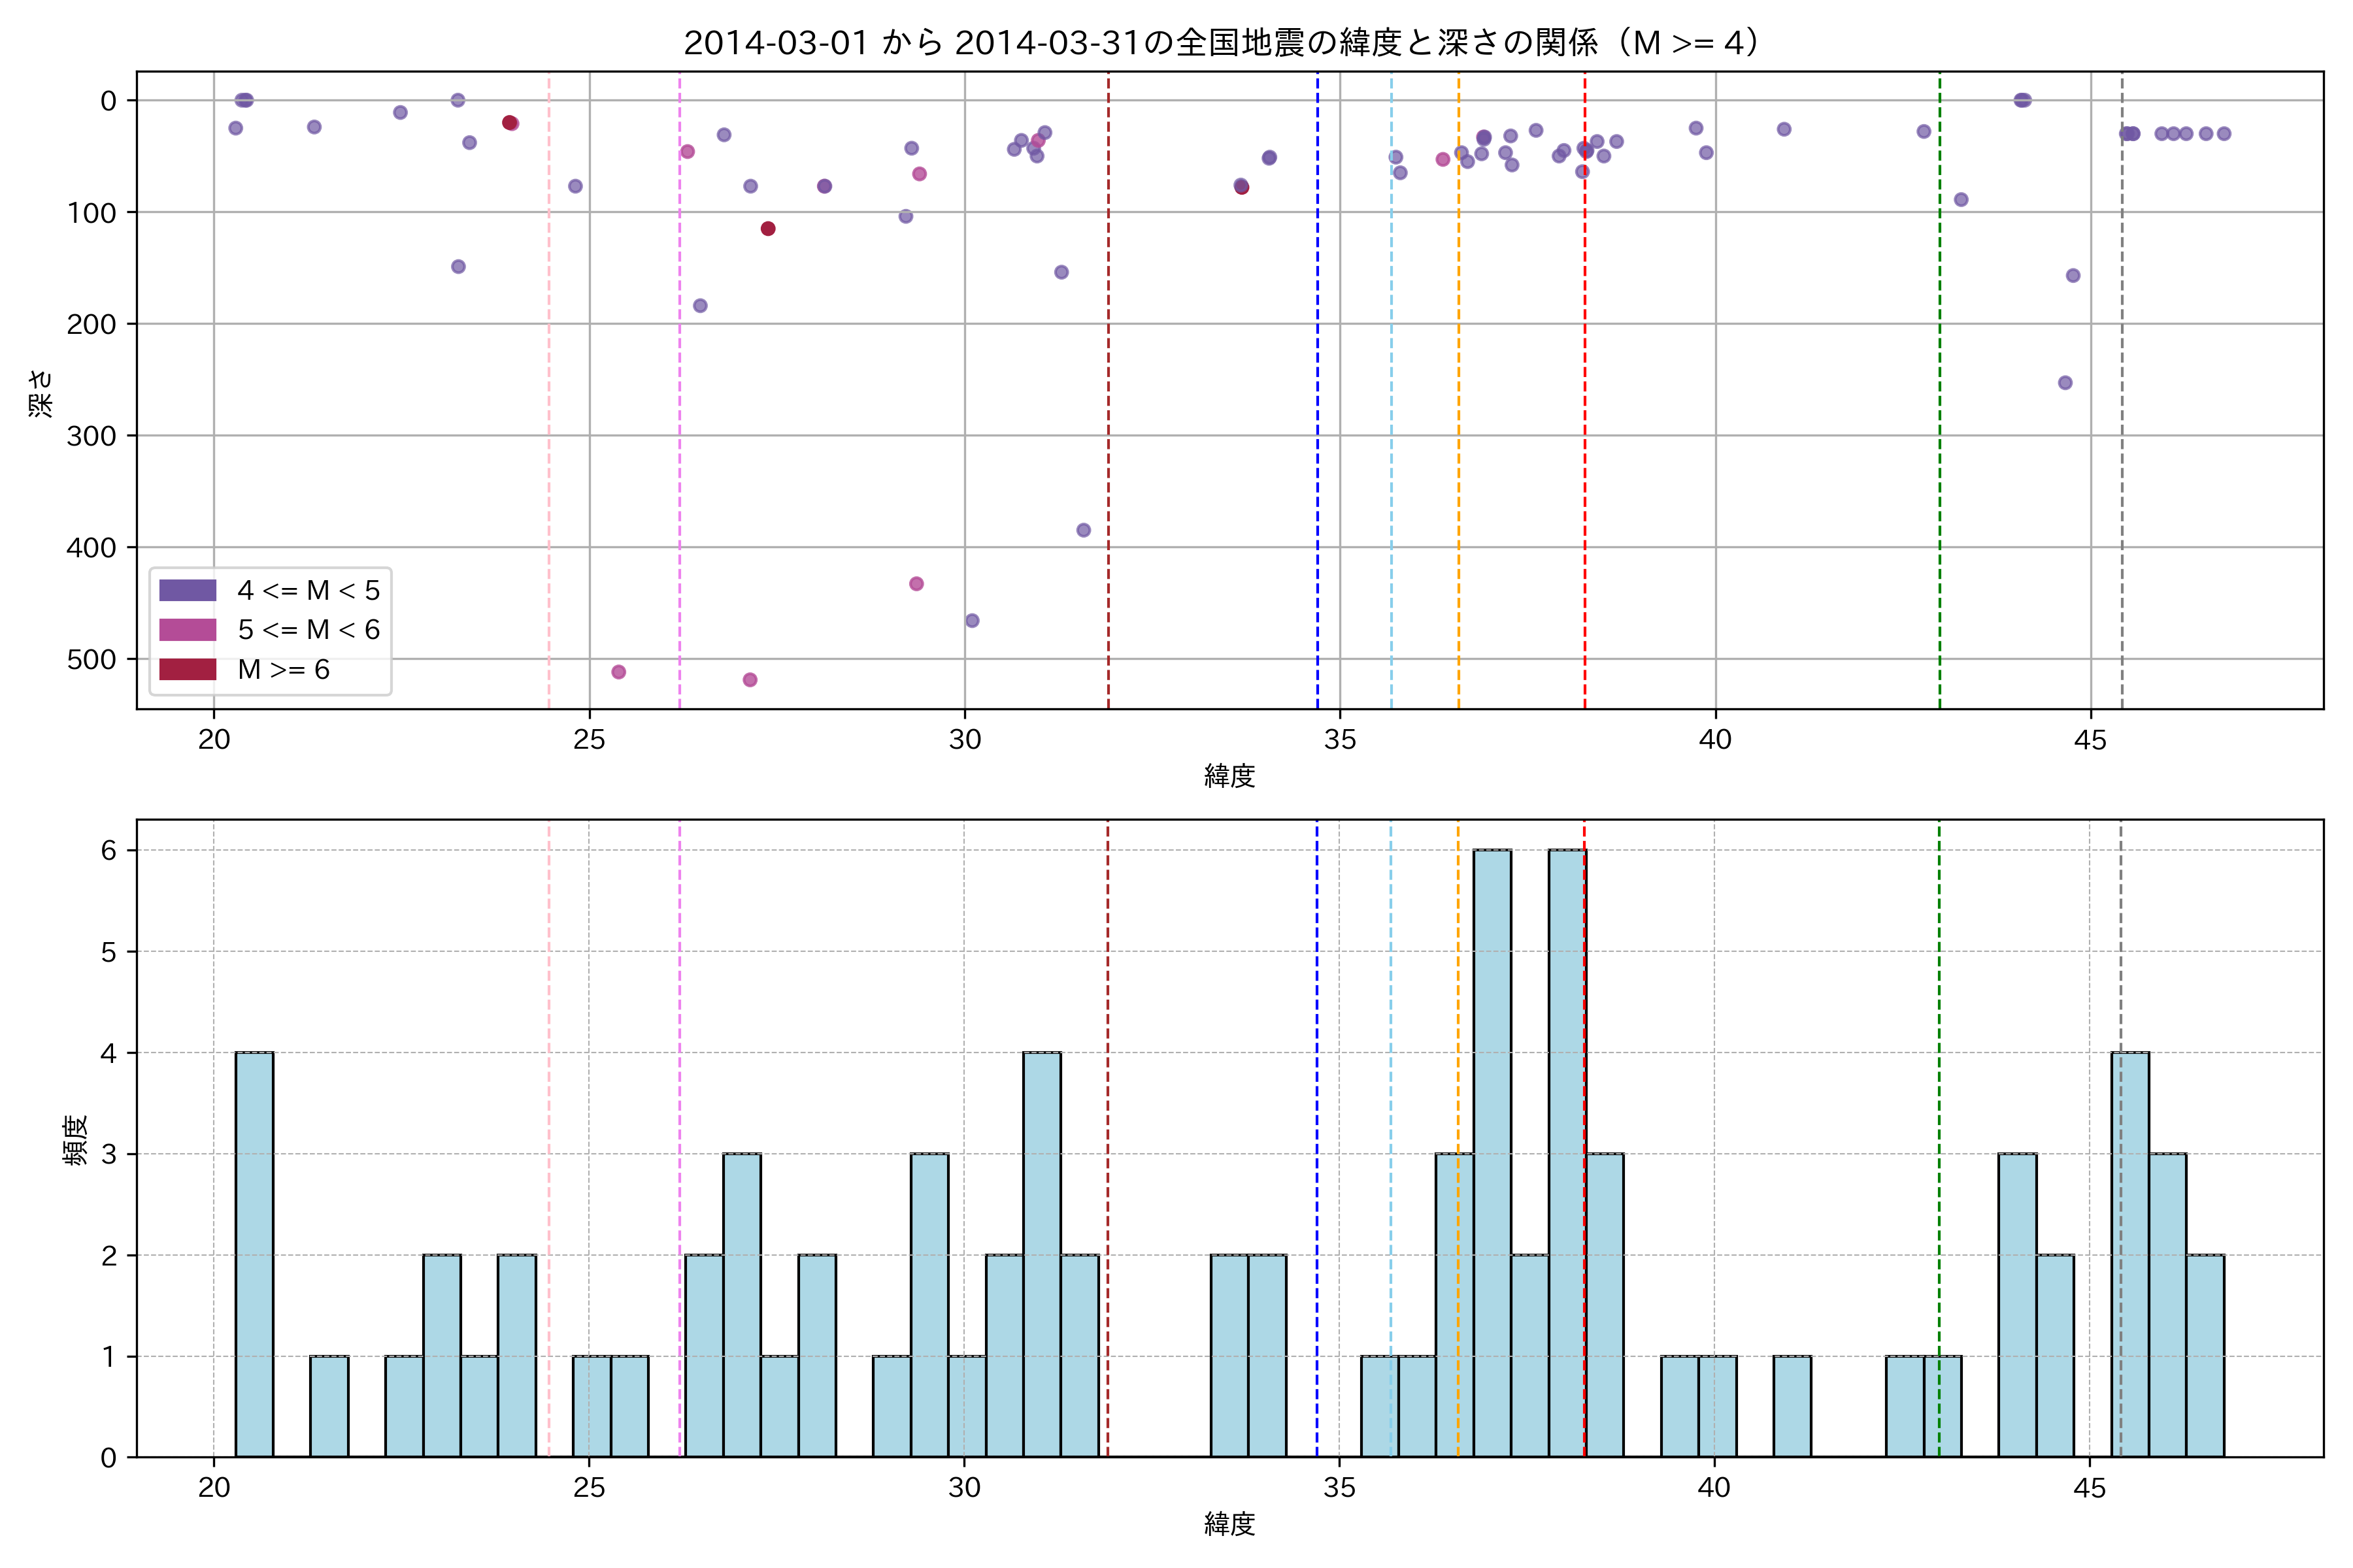Screen dimensions: 2353x1568
Task: Select the deepest pink point near latitude 27
Action: coord(750,680)
